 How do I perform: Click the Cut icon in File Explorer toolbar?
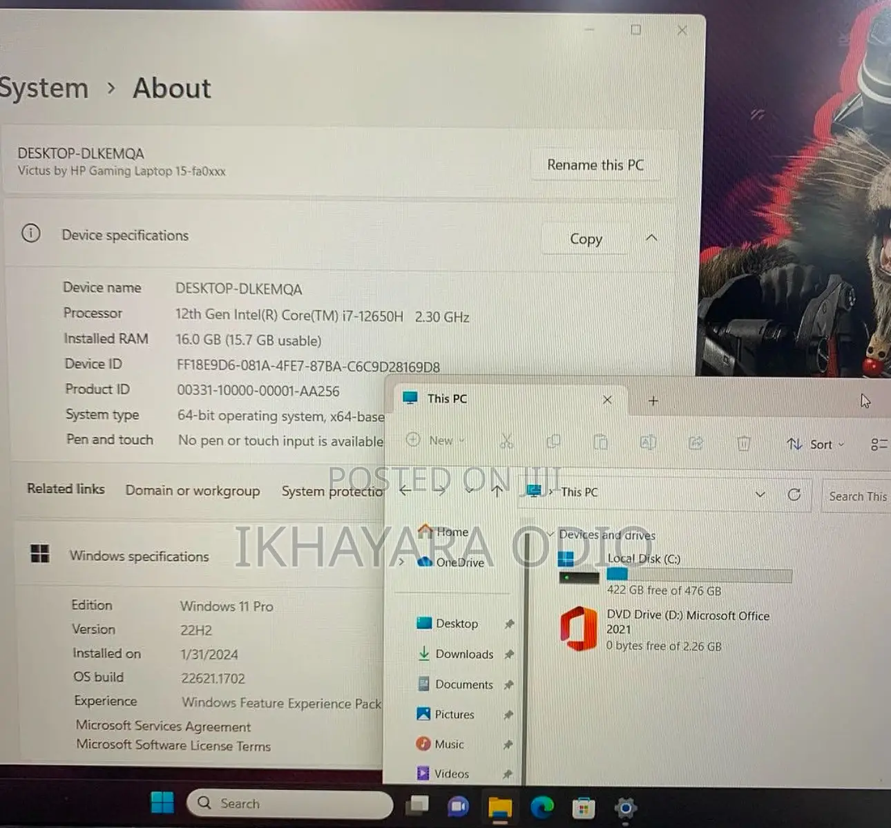(506, 442)
